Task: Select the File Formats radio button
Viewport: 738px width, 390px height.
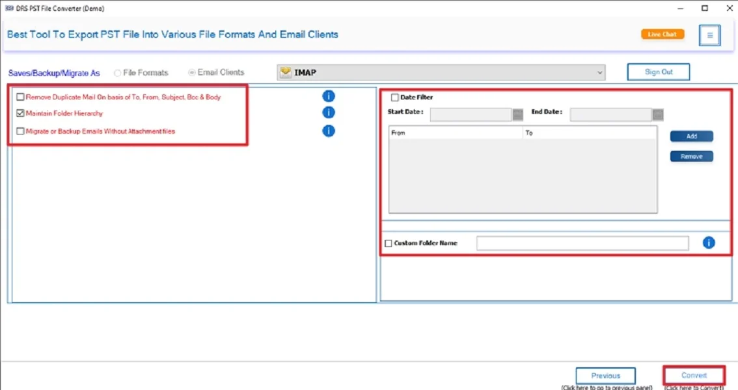Action: (x=117, y=72)
